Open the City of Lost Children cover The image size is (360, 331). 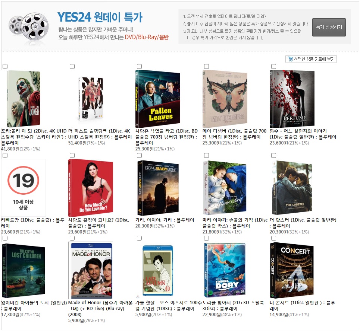23,270
